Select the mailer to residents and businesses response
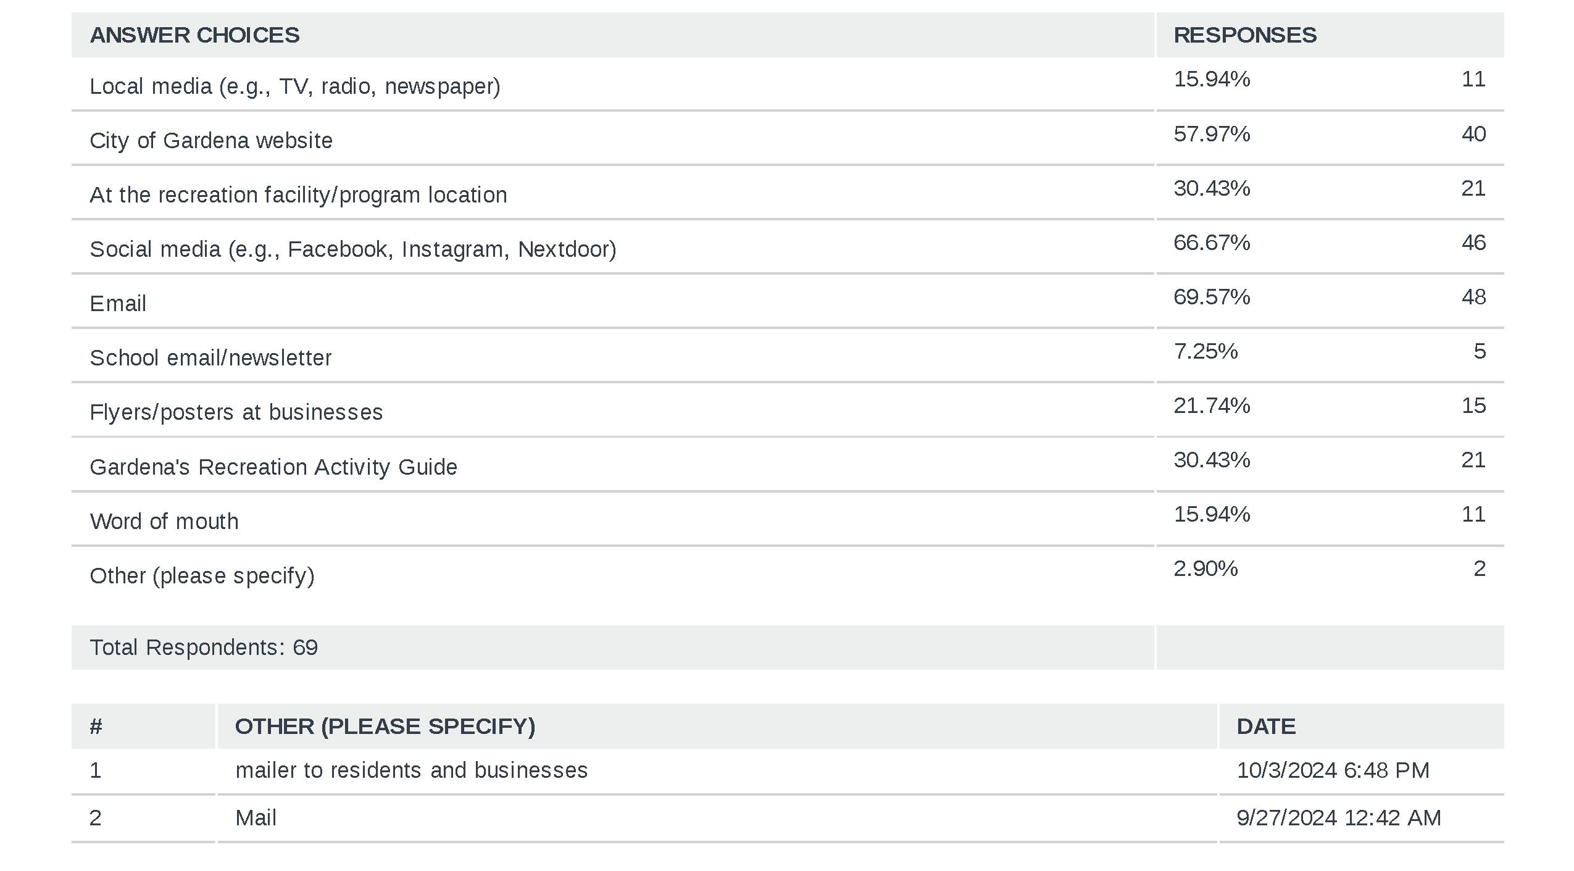 pos(411,770)
